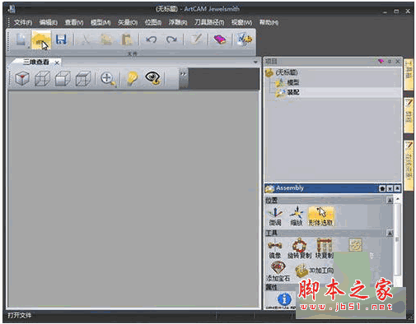Redo with the right-curved arrow icon
Screen dimensions: 416x324
point(172,40)
